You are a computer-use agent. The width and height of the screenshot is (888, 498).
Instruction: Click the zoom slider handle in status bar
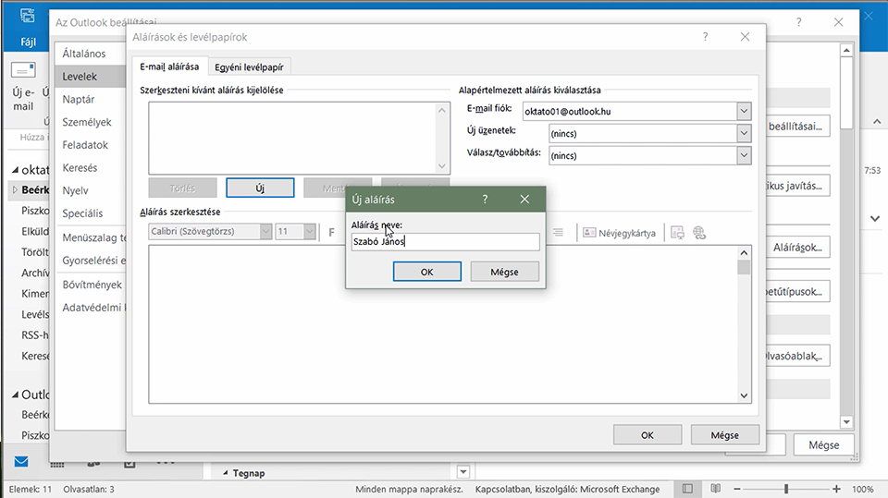click(786, 489)
